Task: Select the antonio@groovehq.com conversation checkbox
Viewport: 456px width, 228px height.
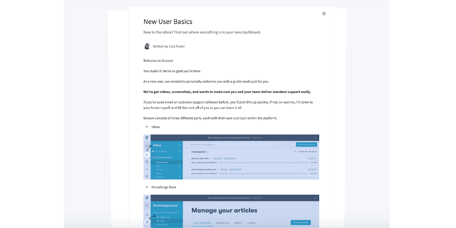Action: pyautogui.click(x=188, y=171)
